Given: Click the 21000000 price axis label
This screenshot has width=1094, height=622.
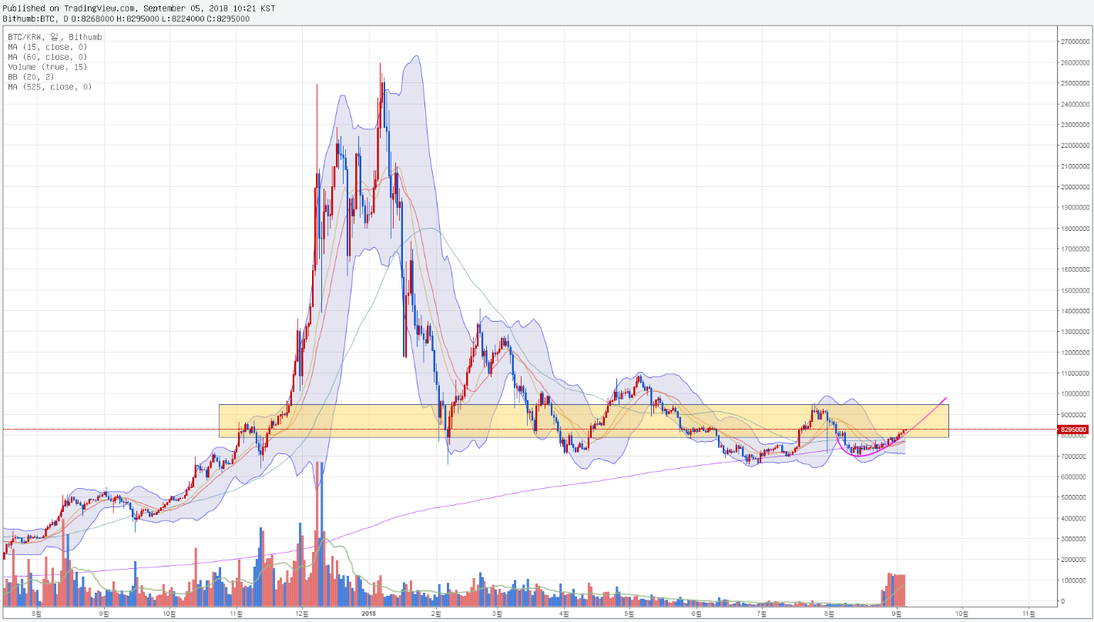Looking at the screenshot, I should pos(1075,166).
